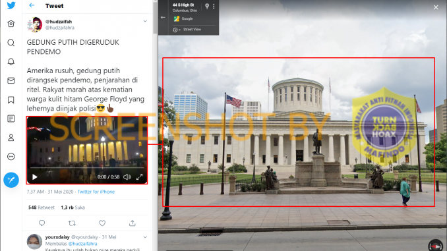The width and height of the screenshot is (447, 251).
Task: Toggle fullscreen for the video
Action: click(x=139, y=177)
